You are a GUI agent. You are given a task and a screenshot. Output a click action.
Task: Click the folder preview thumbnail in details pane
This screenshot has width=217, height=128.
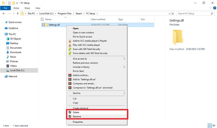pyautogui.click(x=178, y=37)
